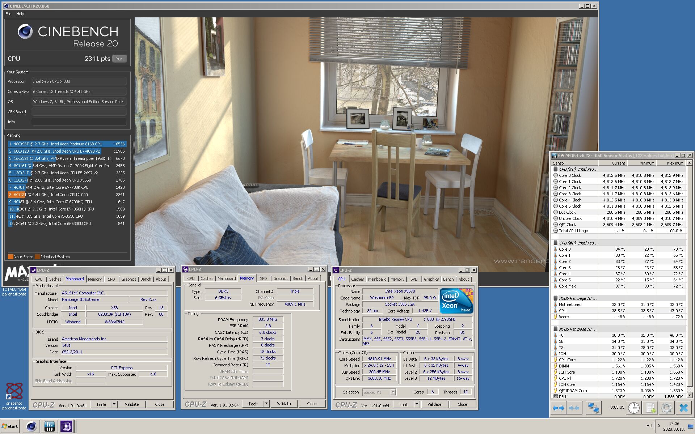
Task: Click HWiNFO collapse columns arrows icon
Action: tap(574, 408)
